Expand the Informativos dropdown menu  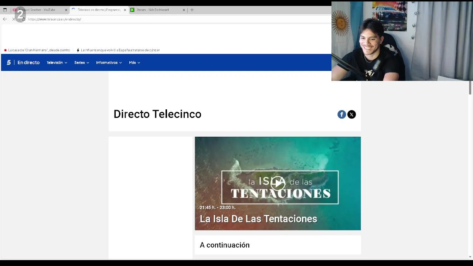109,62
